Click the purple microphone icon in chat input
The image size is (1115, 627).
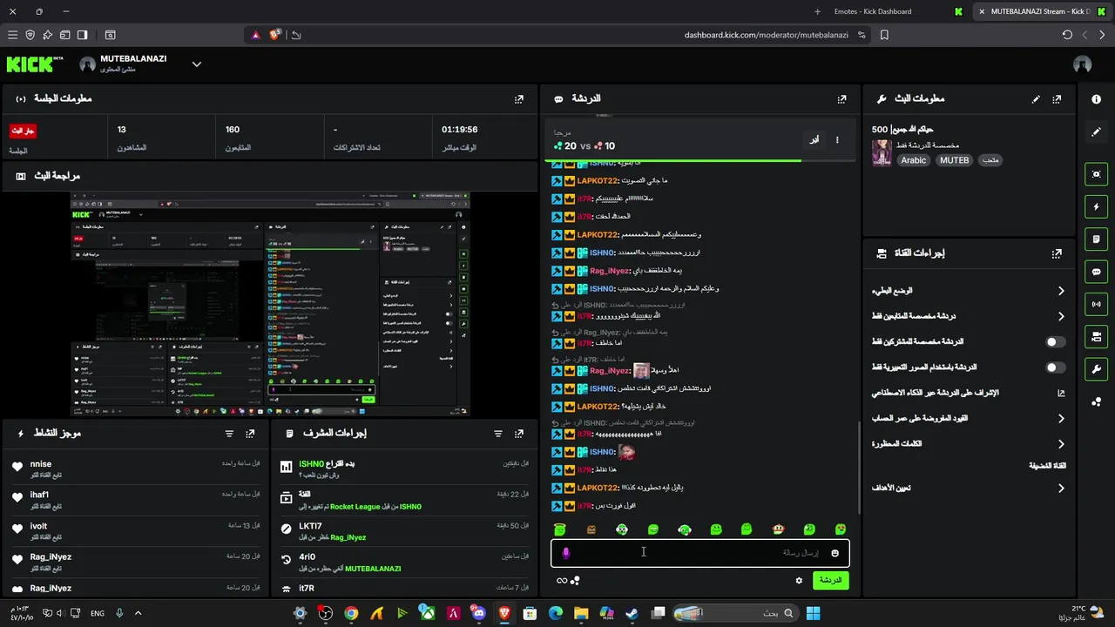click(x=566, y=553)
